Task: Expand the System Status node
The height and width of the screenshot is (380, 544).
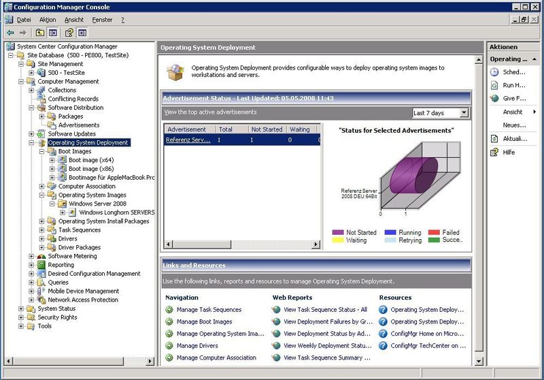Action: [21, 308]
